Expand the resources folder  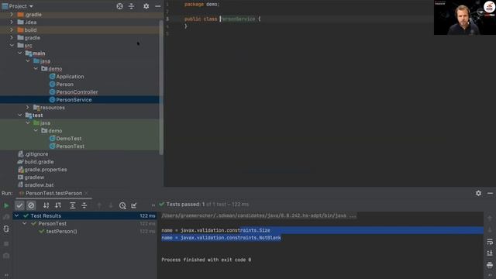coord(28,108)
